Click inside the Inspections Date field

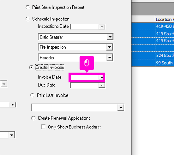click(x=85, y=27)
